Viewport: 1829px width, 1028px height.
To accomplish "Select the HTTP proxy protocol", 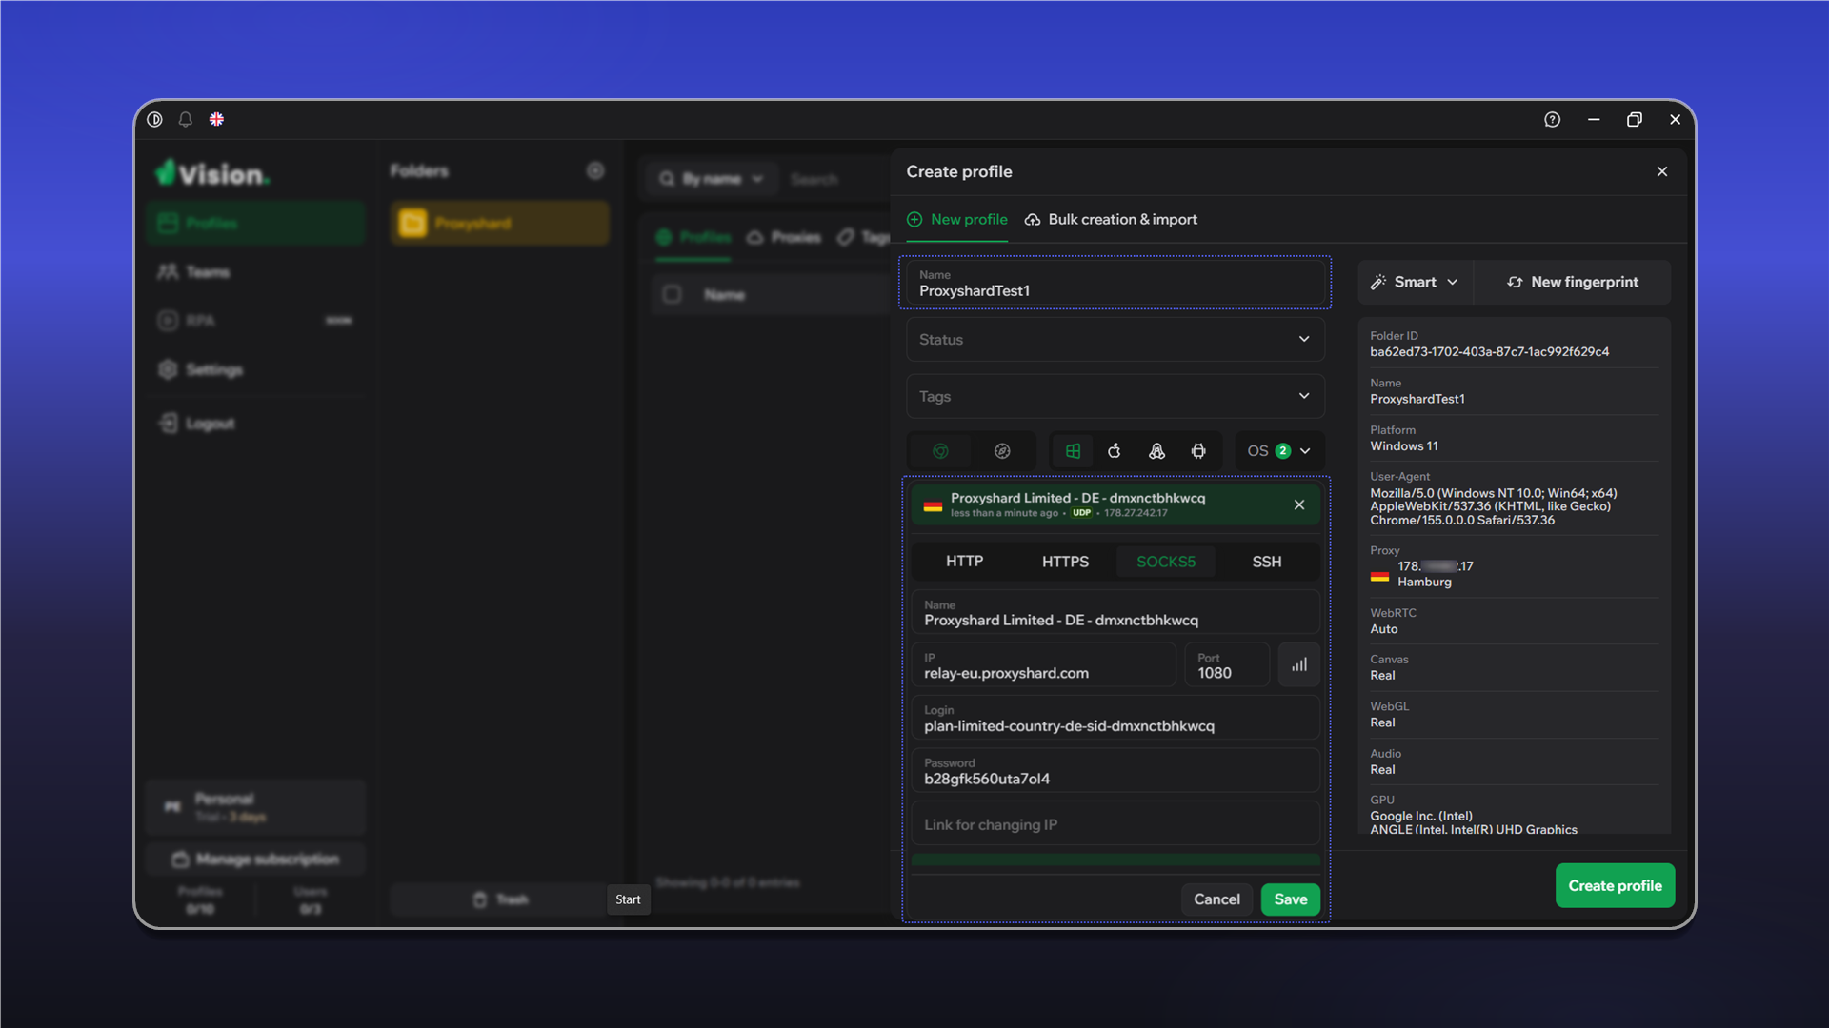I will [964, 562].
